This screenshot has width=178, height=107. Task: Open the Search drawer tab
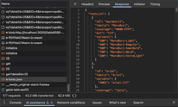tap(138, 103)
